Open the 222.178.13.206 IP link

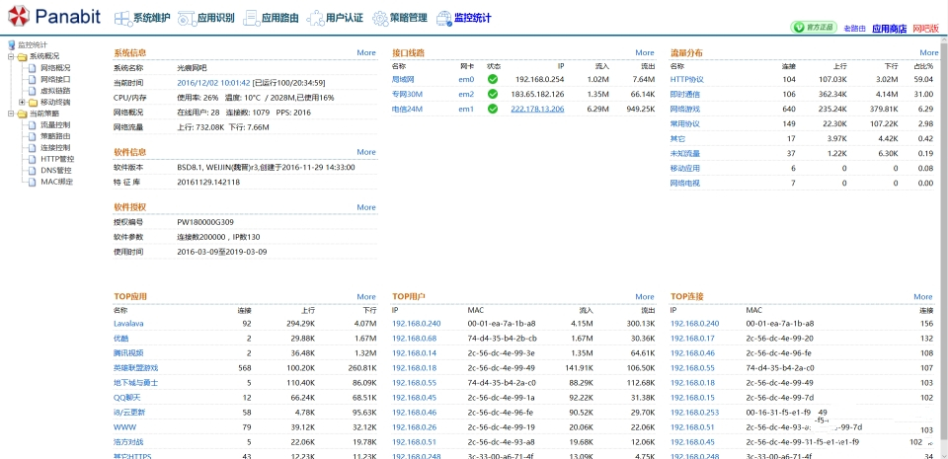pyautogui.click(x=537, y=109)
